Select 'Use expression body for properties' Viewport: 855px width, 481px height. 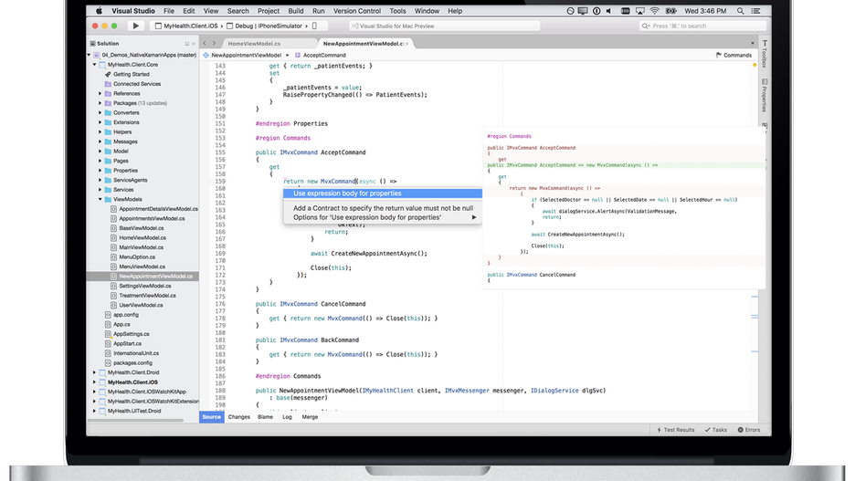point(347,193)
